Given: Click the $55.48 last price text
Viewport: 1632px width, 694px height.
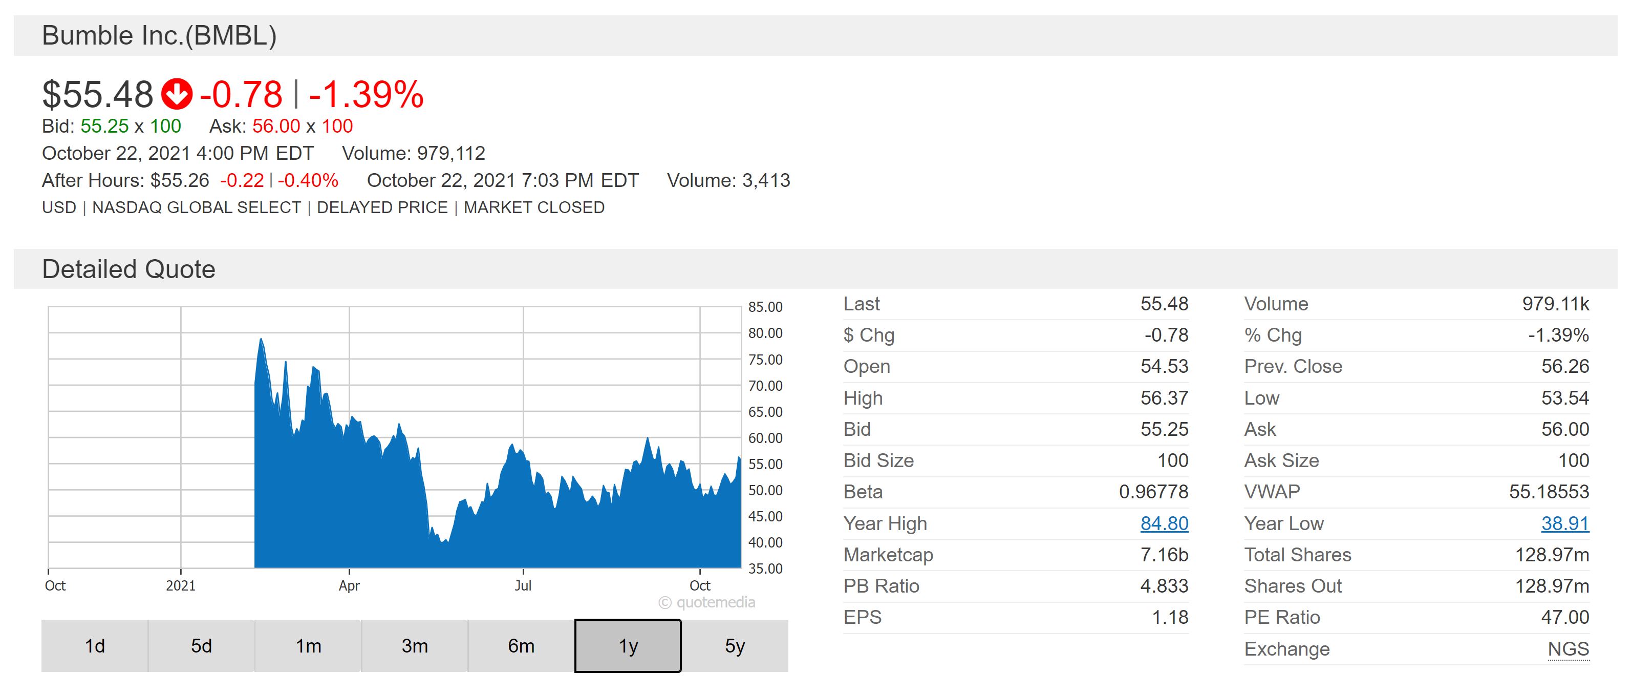Looking at the screenshot, I should click(98, 94).
